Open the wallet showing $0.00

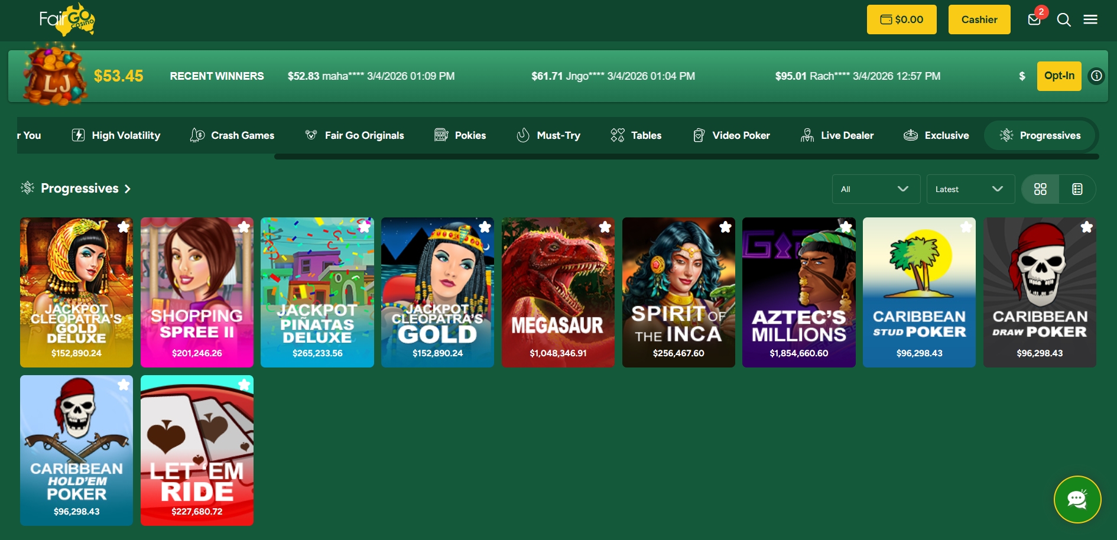902,19
